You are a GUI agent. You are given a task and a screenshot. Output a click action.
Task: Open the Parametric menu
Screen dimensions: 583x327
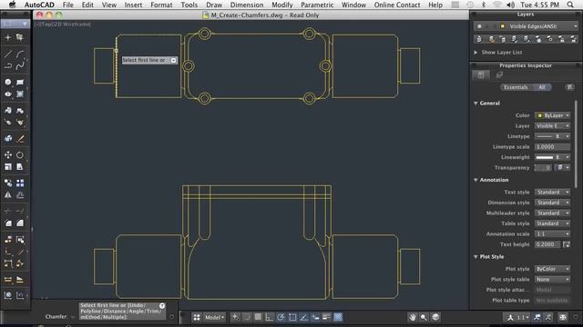(317, 5)
